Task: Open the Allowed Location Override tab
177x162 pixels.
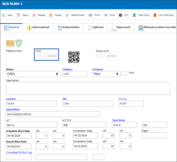Action: pos(155,28)
